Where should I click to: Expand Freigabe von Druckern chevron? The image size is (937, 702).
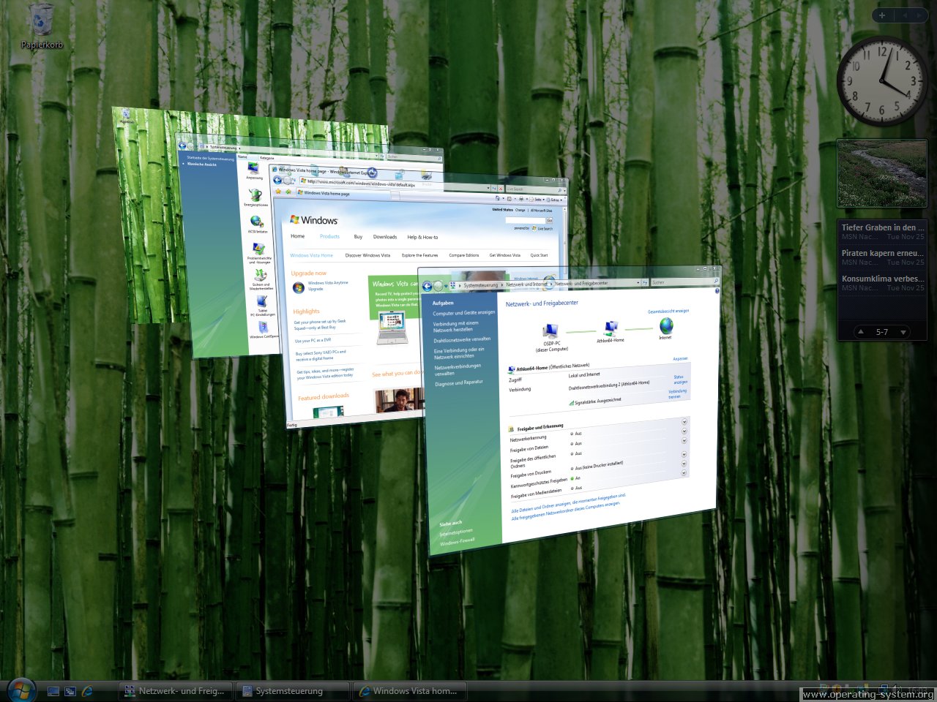click(x=684, y=454)
